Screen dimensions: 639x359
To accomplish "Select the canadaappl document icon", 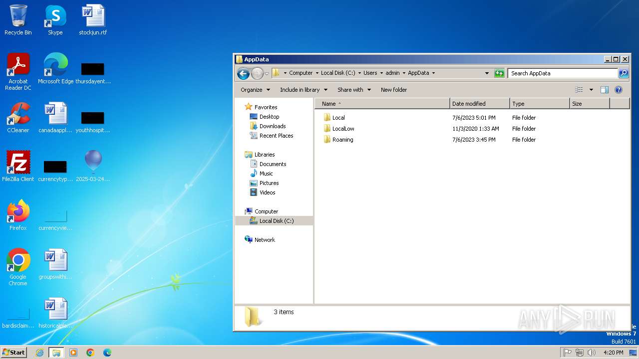I will click(55, 118).
